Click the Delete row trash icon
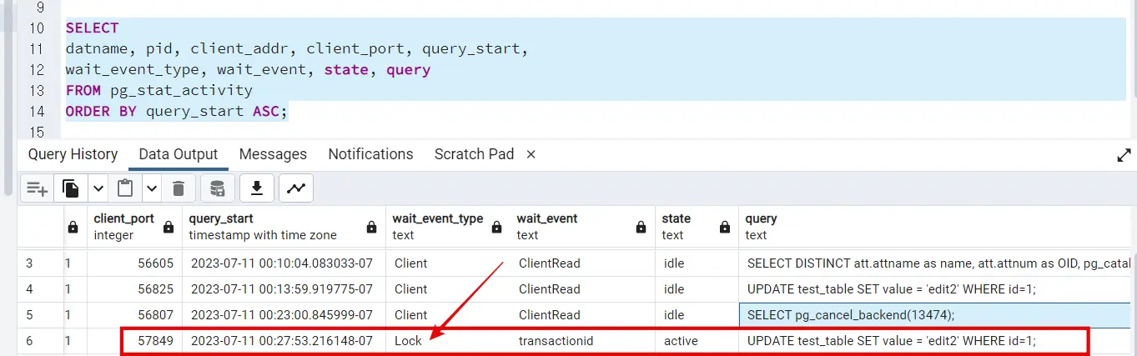The height and width of the screenshot is (356, 1137). (178, 188)
